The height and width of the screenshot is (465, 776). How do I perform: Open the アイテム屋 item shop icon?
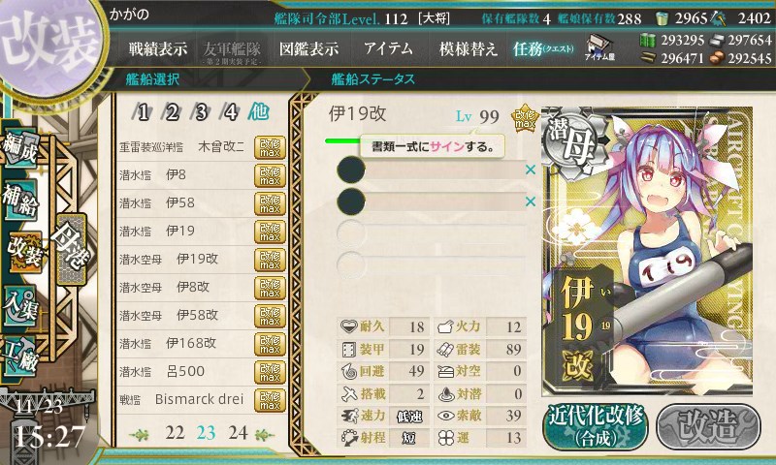(x=599, y=47)
